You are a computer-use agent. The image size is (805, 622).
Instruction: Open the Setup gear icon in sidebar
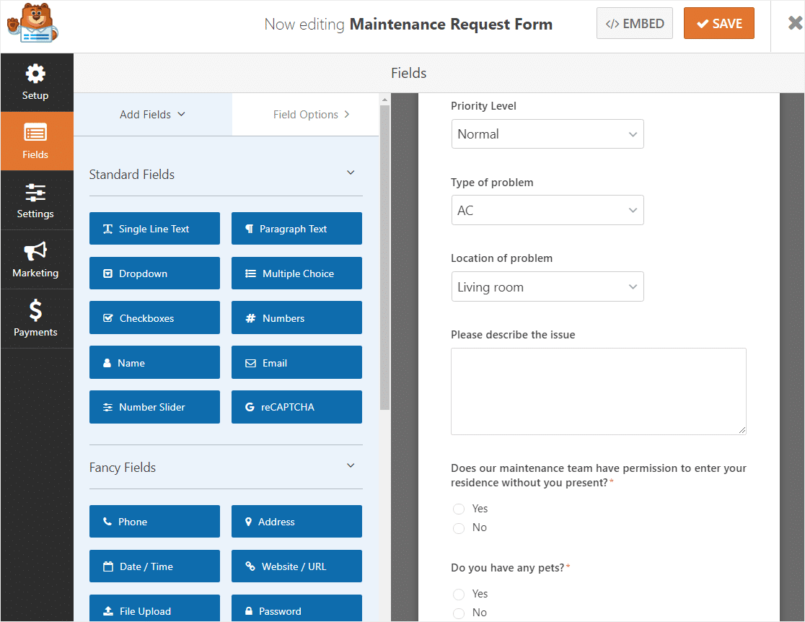[x=35, y=74]
